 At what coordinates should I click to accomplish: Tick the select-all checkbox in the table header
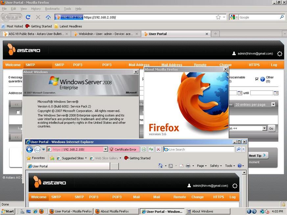click(x=18, y=112)
